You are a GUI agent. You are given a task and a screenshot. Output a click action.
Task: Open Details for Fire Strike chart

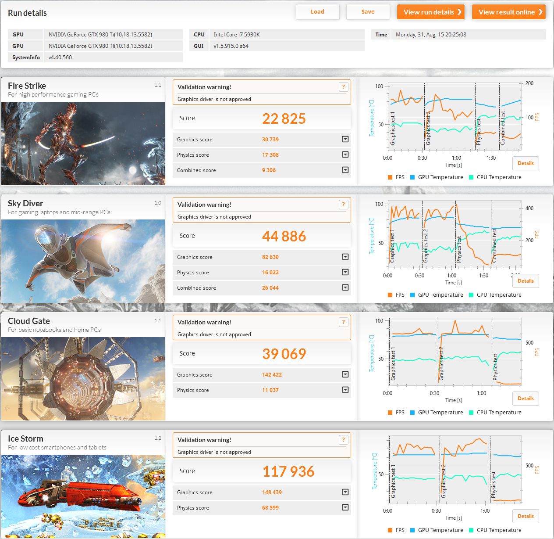tap(526, 163)
